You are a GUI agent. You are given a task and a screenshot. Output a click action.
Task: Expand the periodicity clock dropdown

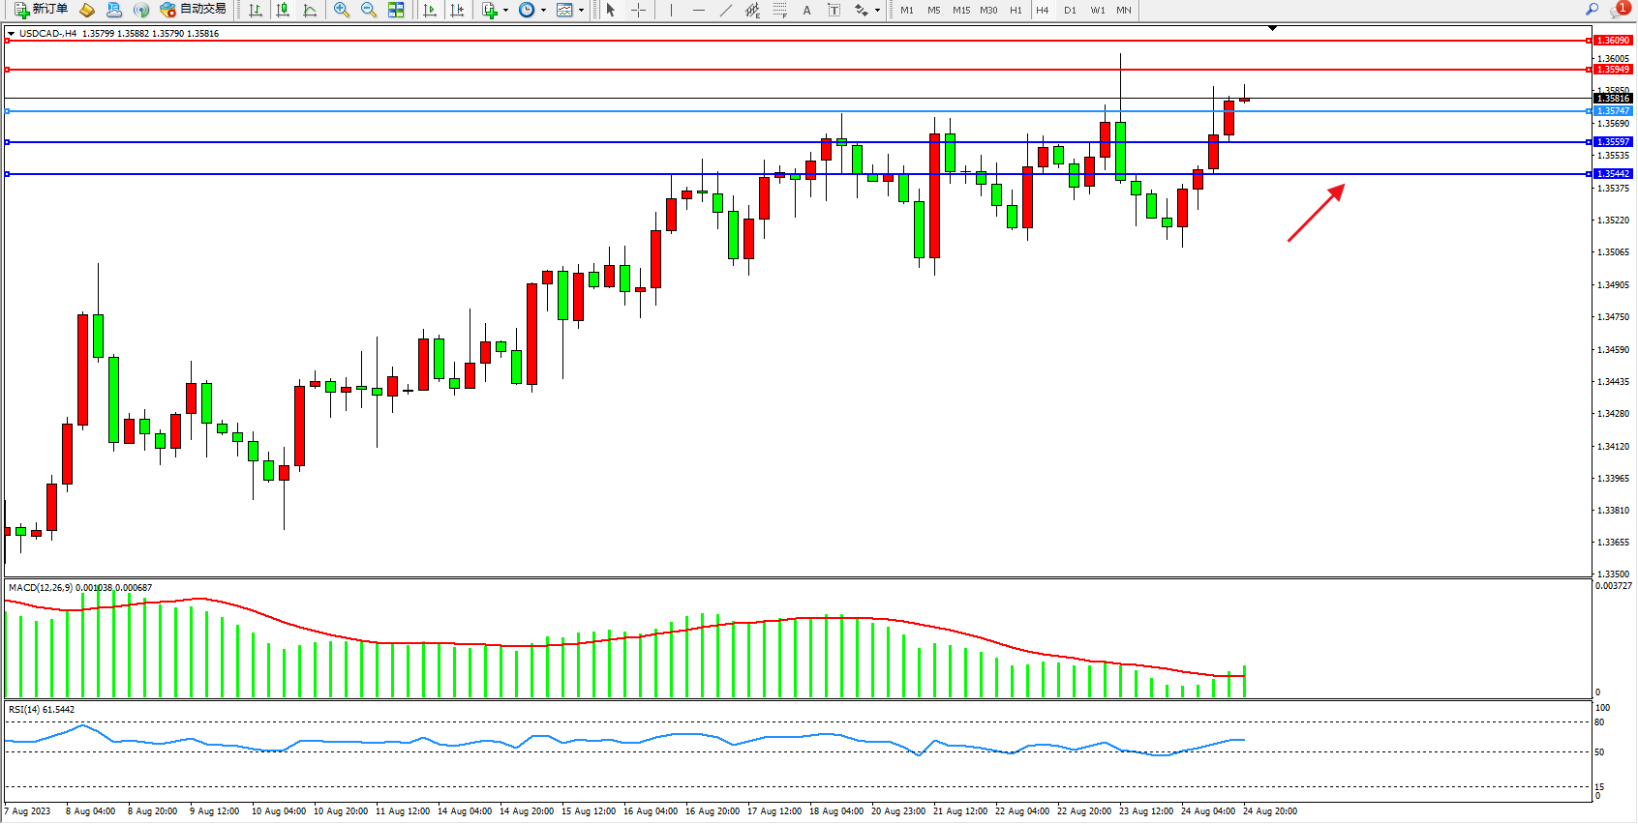[x=543, y=10]
